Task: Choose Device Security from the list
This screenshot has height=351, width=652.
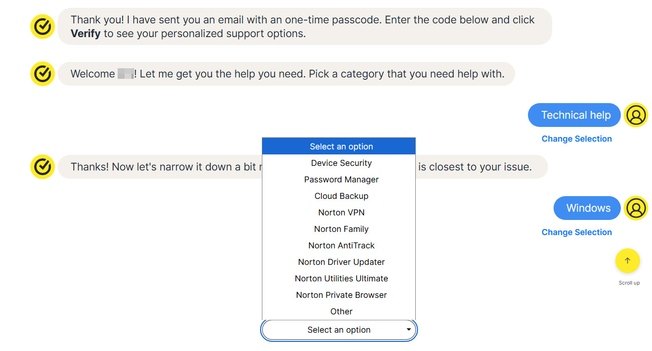Action: 341,163
